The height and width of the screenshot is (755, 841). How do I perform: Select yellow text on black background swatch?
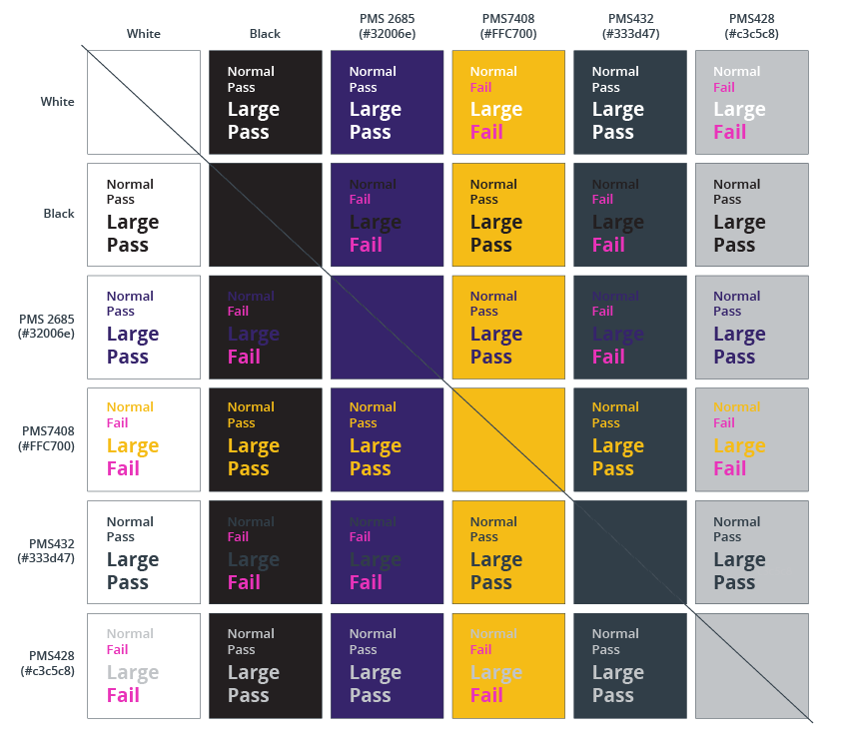265,439
